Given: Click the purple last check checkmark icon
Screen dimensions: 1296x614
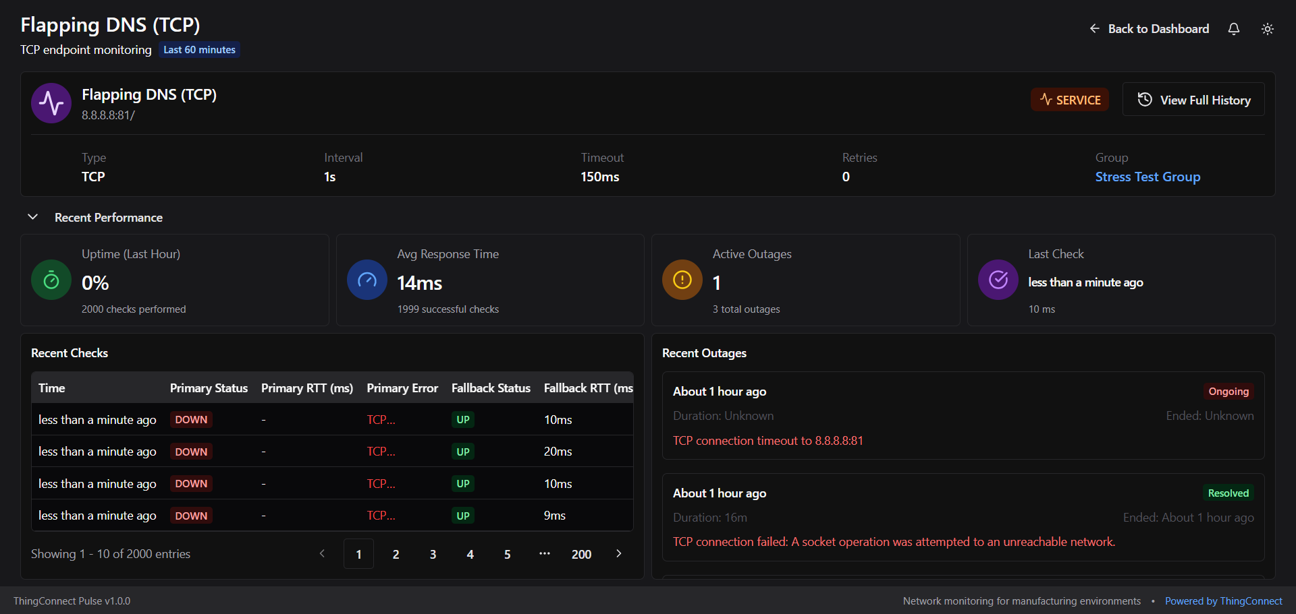Looking at the screenshot, I should (x=998, y=280).
